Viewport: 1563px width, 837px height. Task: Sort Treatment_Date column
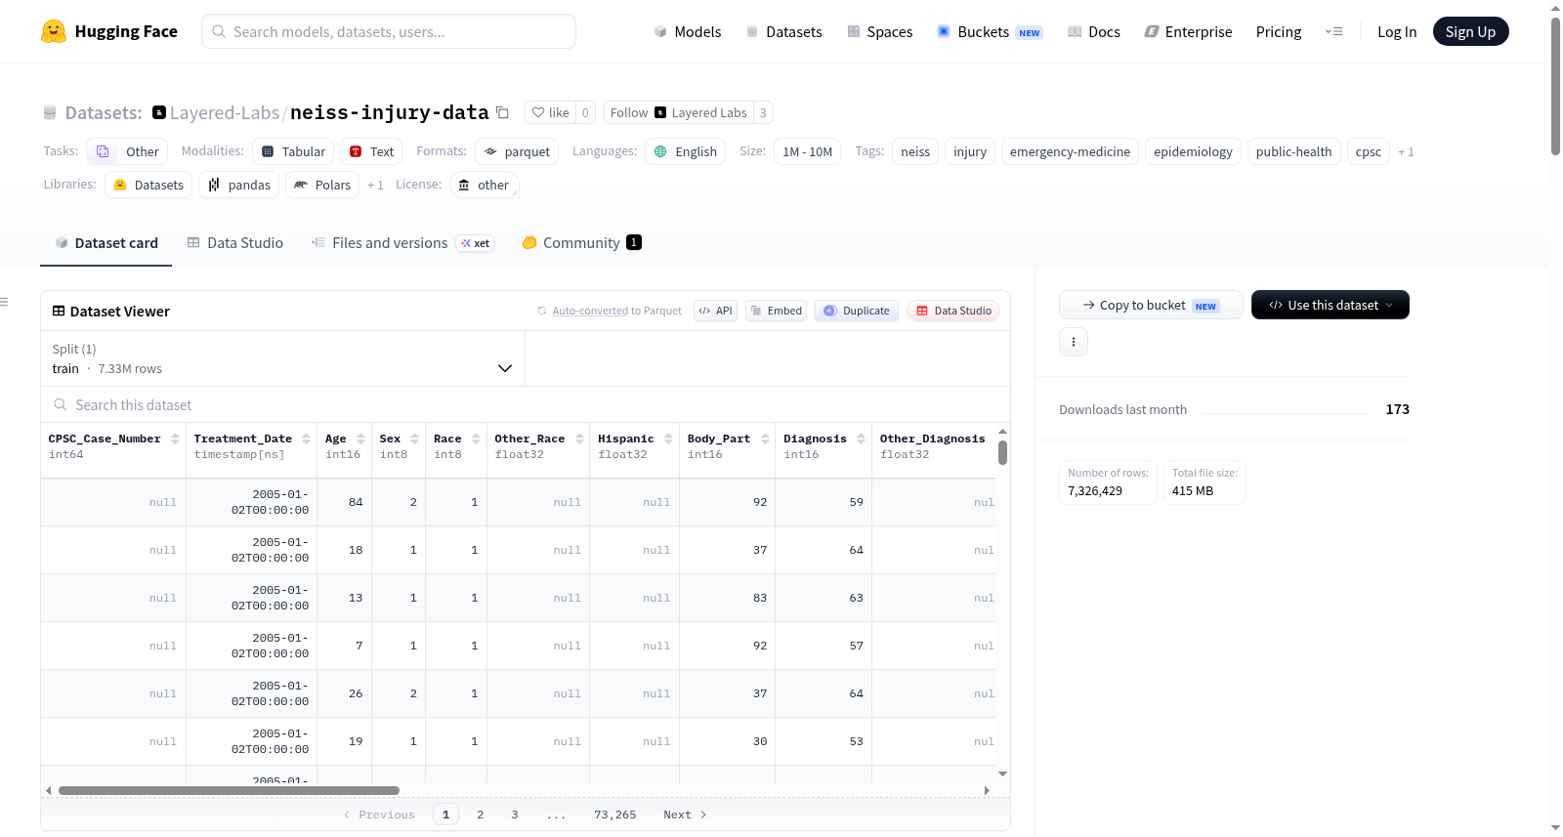click(306, 439)
